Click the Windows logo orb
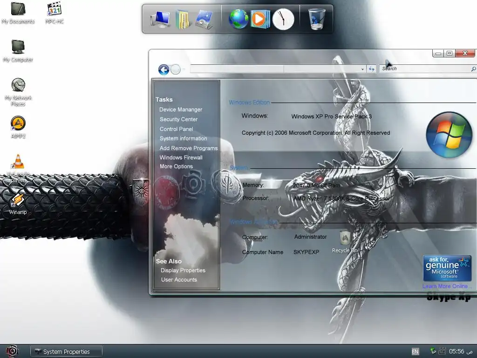The width and height of the screenshot is (477, 358). (449, 134)
